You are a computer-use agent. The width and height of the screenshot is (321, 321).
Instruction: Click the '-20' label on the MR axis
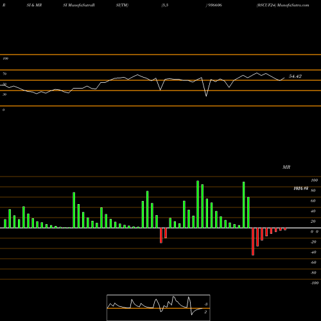pyautogui.click(x=313, y=242)
